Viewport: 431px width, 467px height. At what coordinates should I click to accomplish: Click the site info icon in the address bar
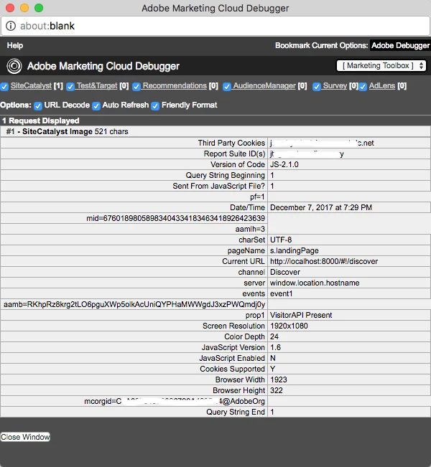point(11,26)
